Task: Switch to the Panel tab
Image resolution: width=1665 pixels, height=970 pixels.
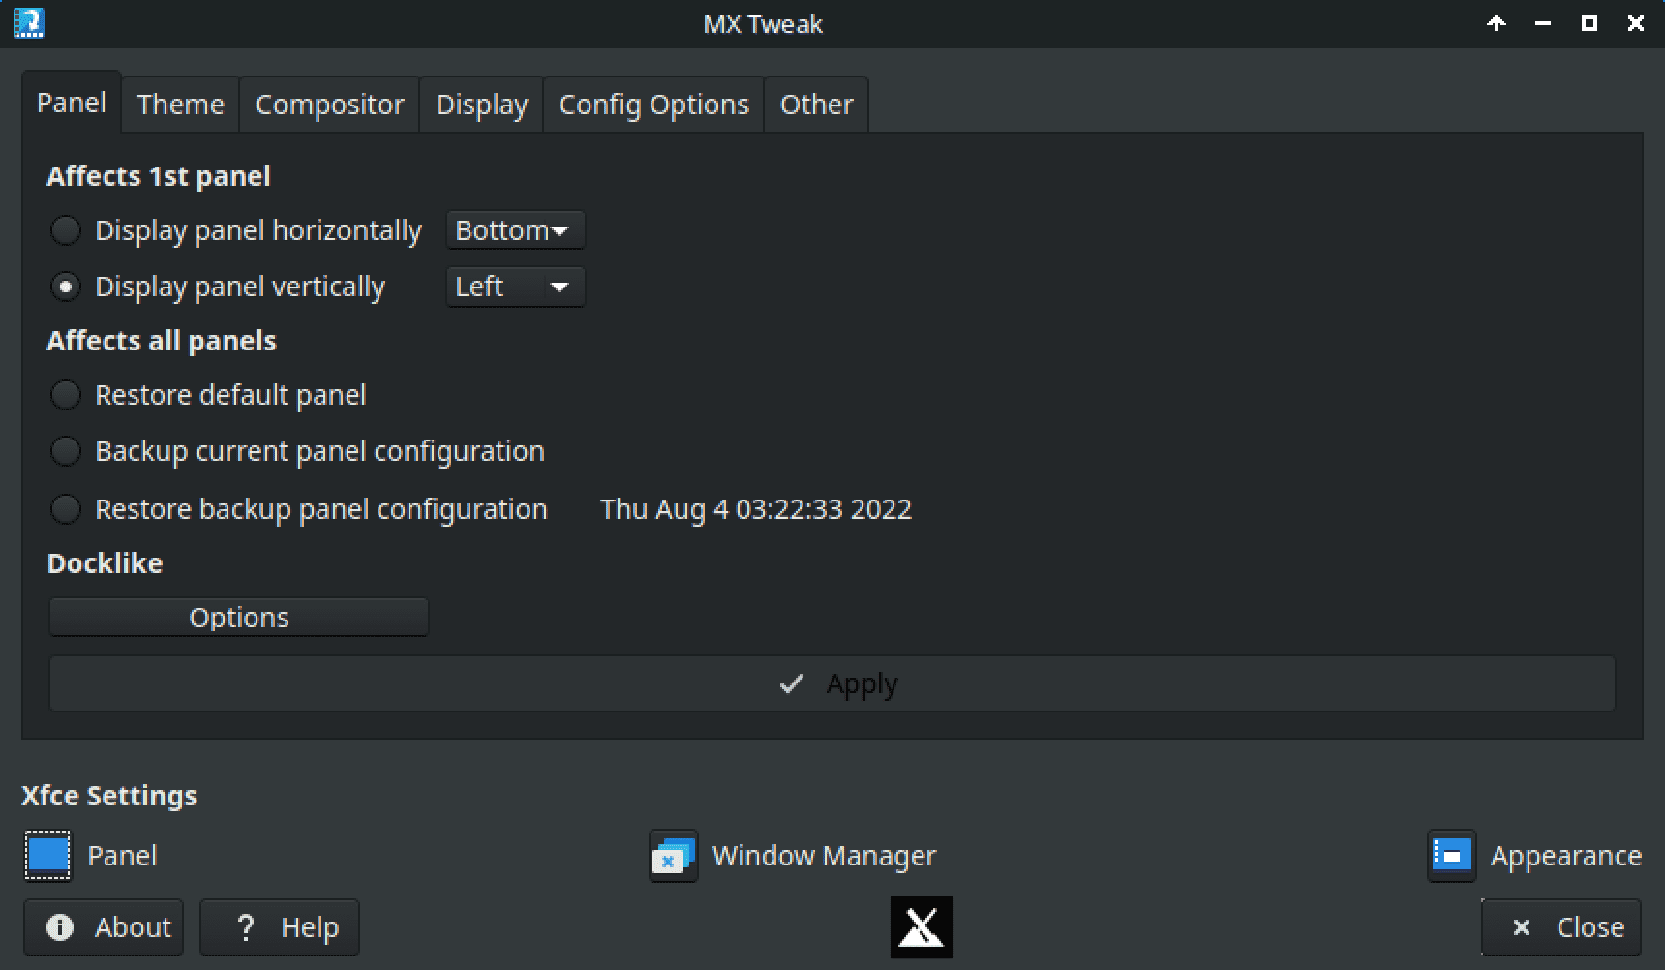Action: point(72,103)
